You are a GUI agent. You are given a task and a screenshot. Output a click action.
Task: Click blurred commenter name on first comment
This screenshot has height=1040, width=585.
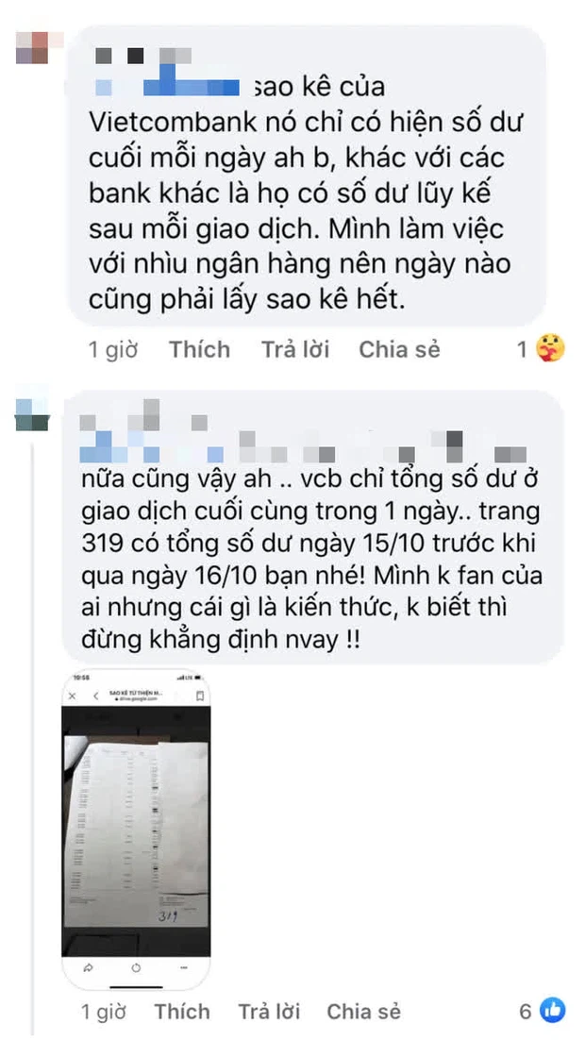(x=142, y=55)
